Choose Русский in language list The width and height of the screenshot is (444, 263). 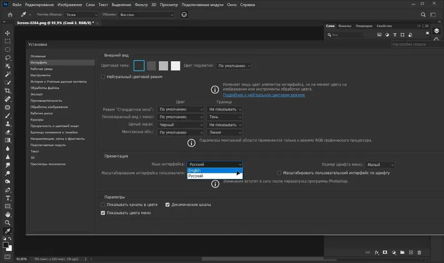(x=215, y=176)
